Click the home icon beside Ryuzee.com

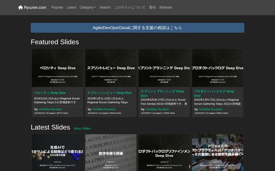click(21, 7)
